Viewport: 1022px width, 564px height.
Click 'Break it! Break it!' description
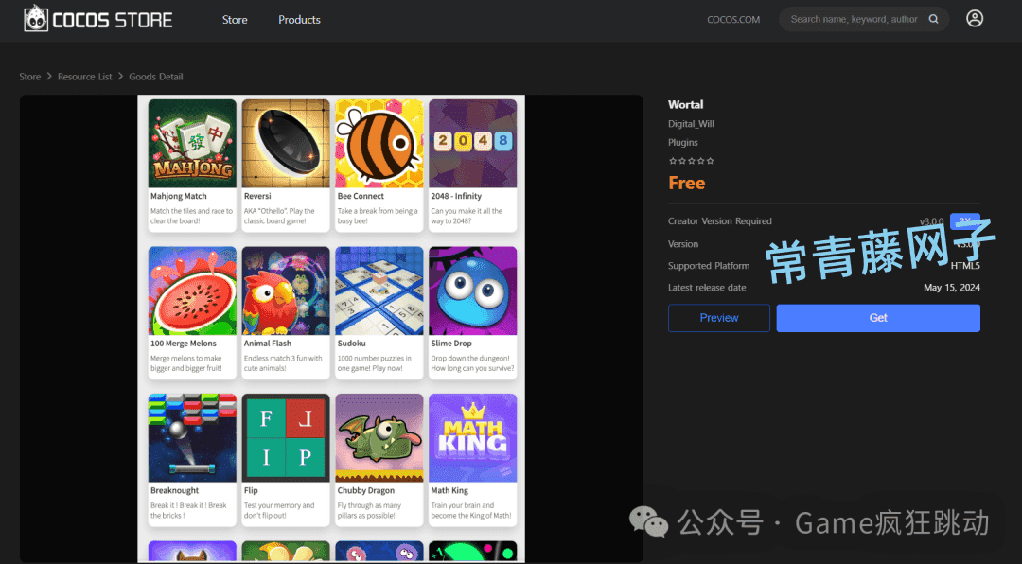click(x=188, y=511)
